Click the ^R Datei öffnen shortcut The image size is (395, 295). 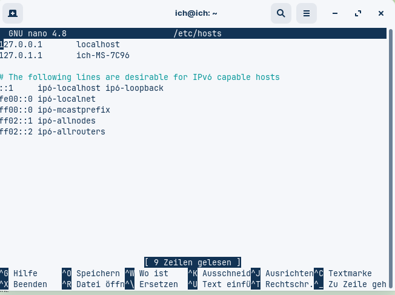(93, 284)
